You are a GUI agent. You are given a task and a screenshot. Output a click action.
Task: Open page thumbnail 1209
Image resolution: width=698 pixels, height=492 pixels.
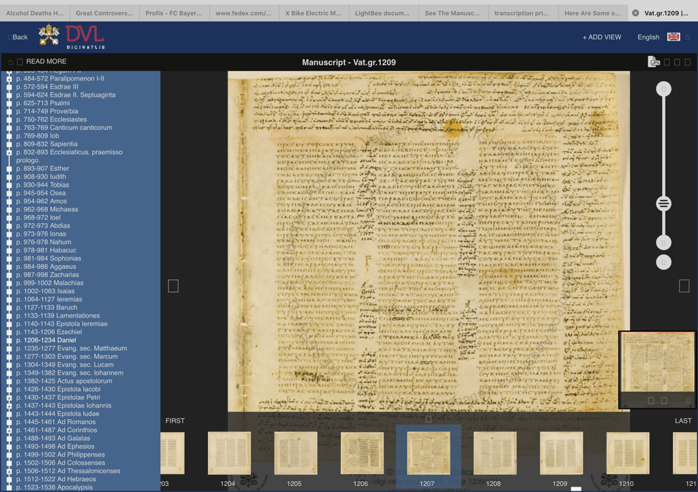click(562, 453)
